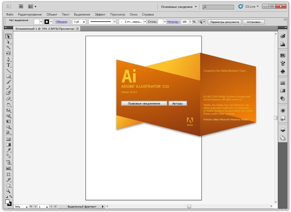
Task: Open the Непрозр. opacity link
Action: [173, 22]
